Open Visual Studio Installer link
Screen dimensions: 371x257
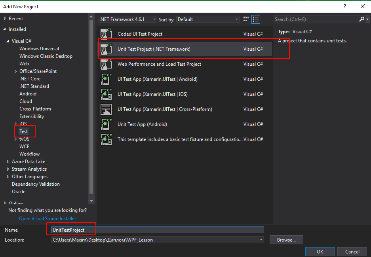(x=48, y=219)
